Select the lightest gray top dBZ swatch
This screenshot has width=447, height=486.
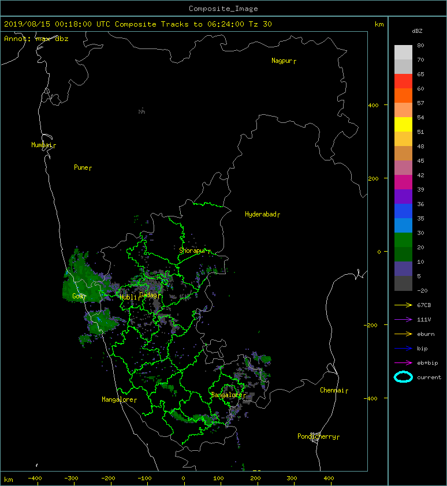point(403,52)
